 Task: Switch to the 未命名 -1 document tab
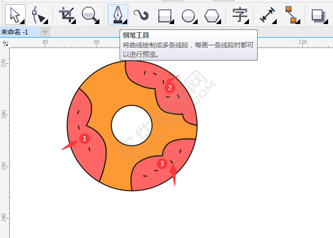(x=16, y=32)
